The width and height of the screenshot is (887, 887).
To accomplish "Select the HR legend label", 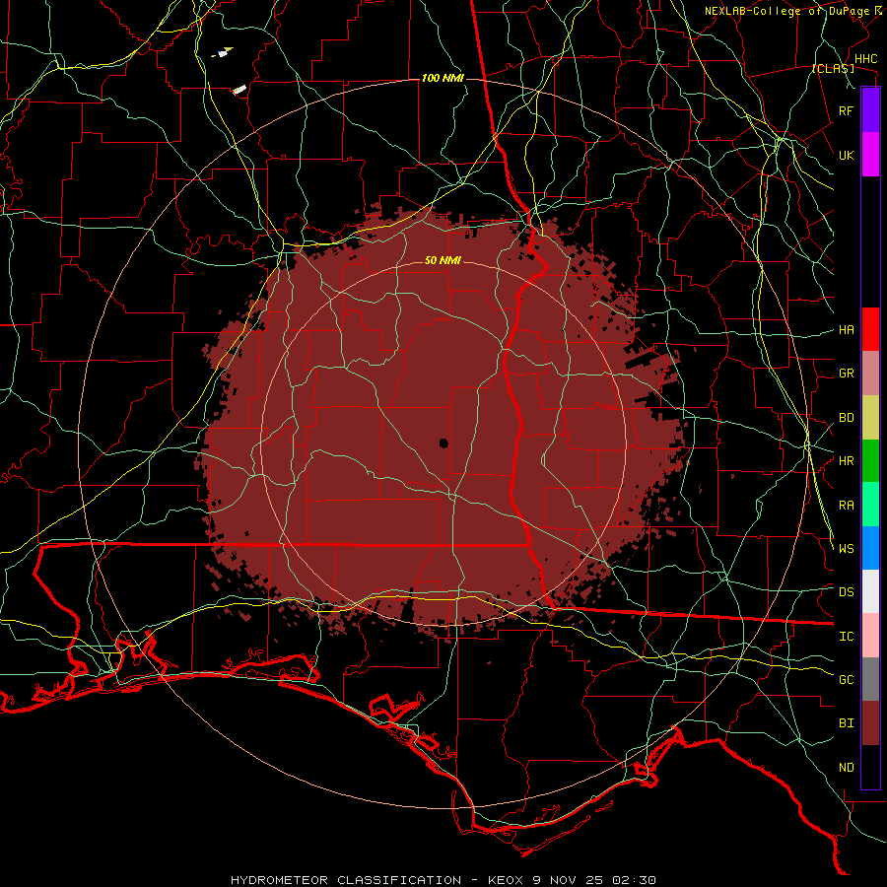I will click(846, 461).
